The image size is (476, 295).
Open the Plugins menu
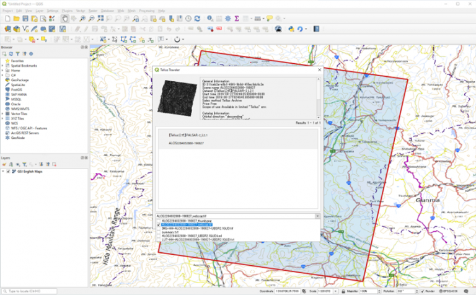pos(67,11)
